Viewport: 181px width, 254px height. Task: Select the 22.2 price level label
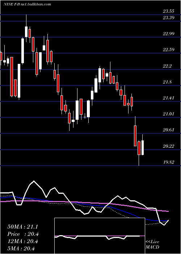(x=167, y=66)
